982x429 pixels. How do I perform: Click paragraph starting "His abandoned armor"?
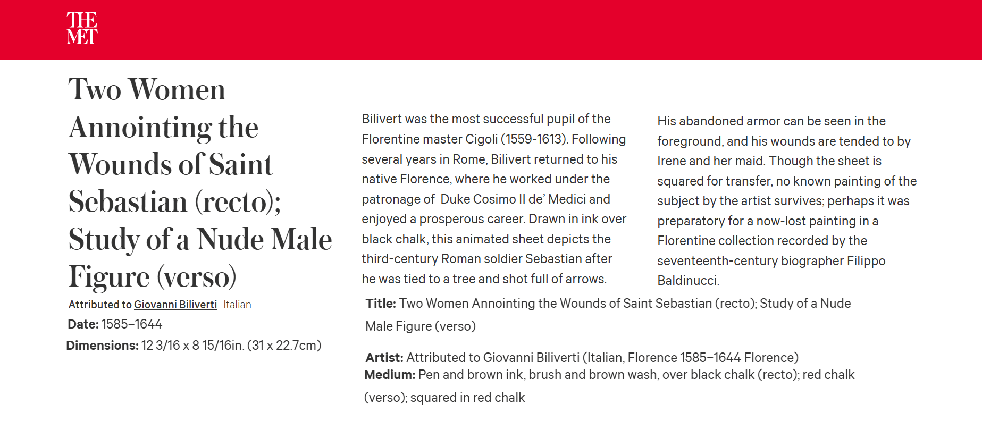click(x=787, y=200)
